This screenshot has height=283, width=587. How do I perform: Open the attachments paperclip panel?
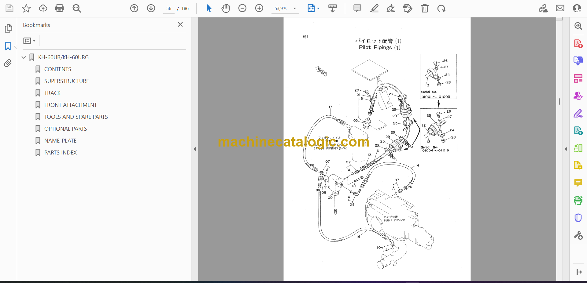(x=8, y=63)
